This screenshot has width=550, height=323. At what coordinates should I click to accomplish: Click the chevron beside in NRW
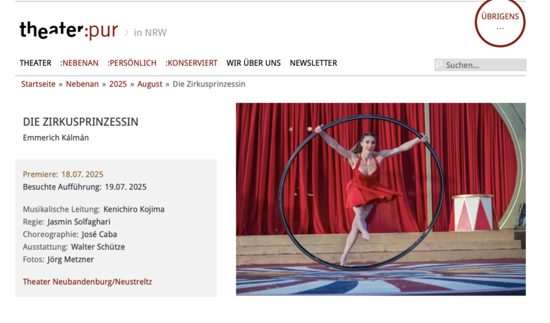pyautogui.click(x=126, y=32)
